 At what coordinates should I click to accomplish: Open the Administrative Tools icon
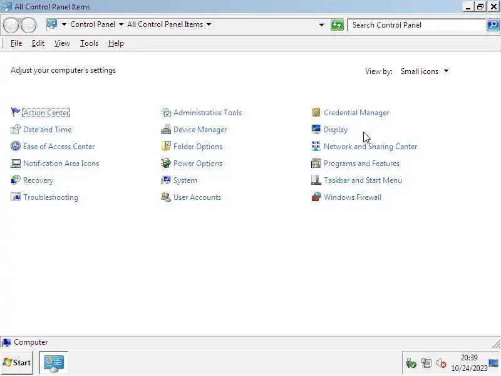click(x=166, y=112)
